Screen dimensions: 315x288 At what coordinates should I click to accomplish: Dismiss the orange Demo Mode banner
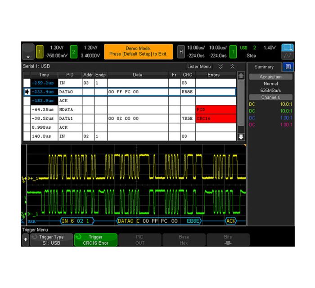pyautogui.click(x=139, y=52)
